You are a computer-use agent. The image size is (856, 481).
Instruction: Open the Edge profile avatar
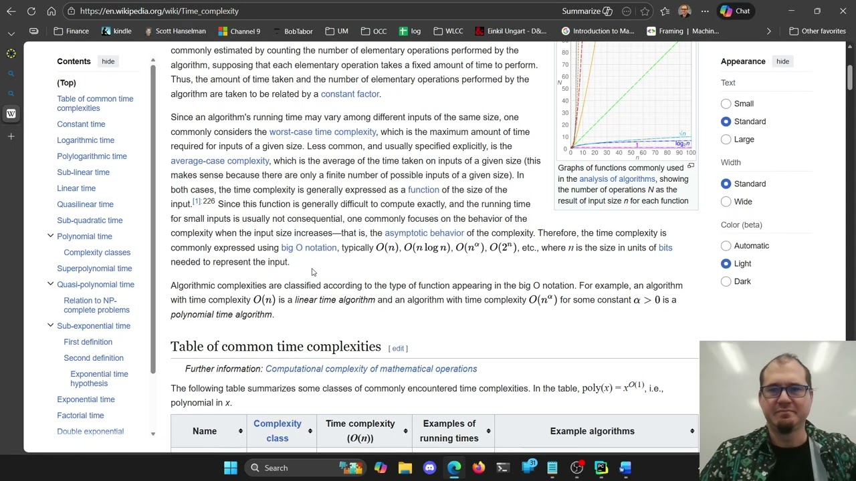tap(684, 11)
